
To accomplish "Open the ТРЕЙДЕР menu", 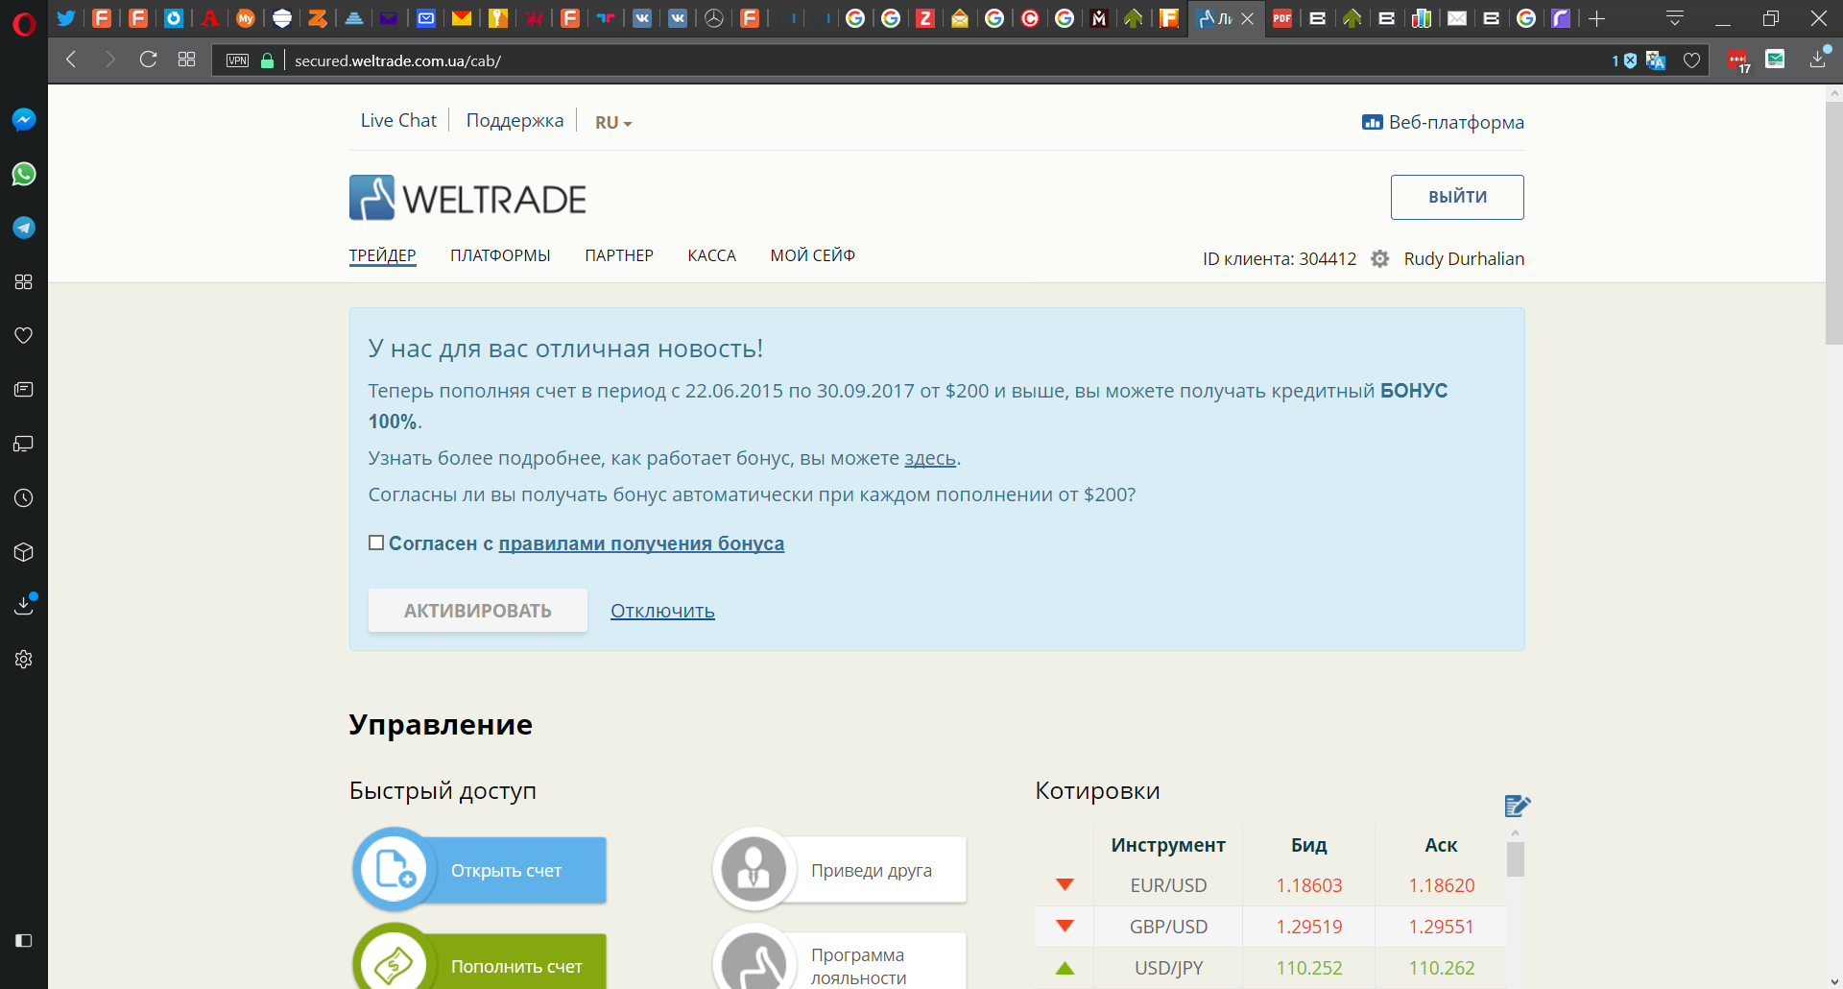I will click(x=382, y=255).
